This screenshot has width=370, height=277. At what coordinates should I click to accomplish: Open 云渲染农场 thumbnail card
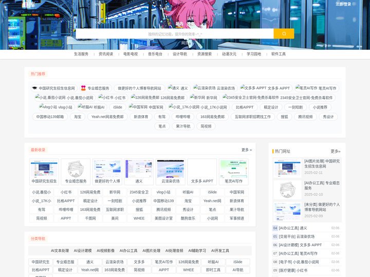pyautogui.click(x=171, y=172)
